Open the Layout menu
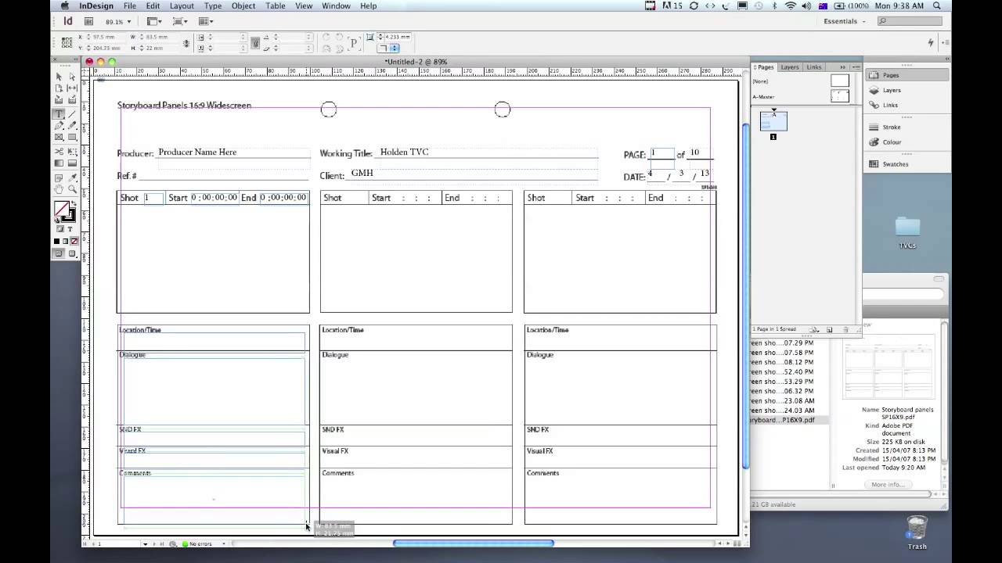Screen dimensions: 1002x563 (x=182, y=5)
